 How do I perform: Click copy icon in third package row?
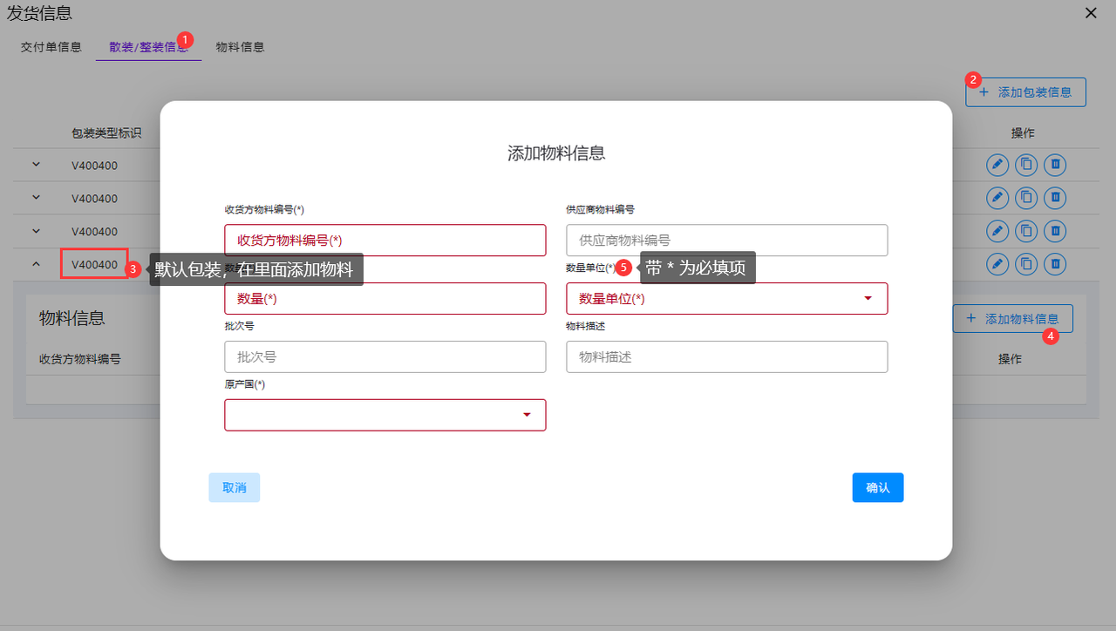coord(1026,231)
